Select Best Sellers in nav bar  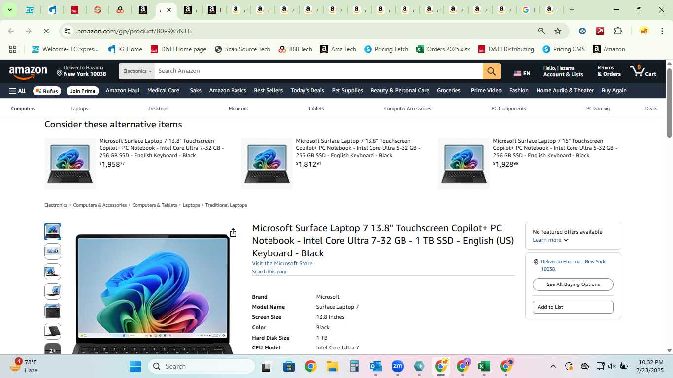[x=269, y=91]
